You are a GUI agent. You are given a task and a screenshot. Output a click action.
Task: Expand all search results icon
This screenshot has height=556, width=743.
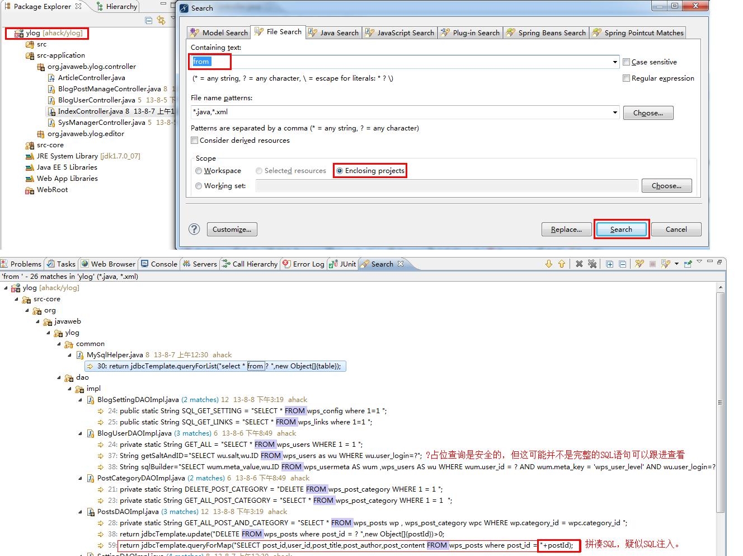pyautogui.click(x=609, y=264)
